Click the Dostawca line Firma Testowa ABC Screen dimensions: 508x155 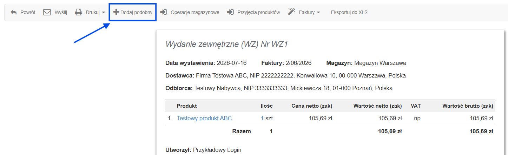pyautogui.click(x=285, y=75)
